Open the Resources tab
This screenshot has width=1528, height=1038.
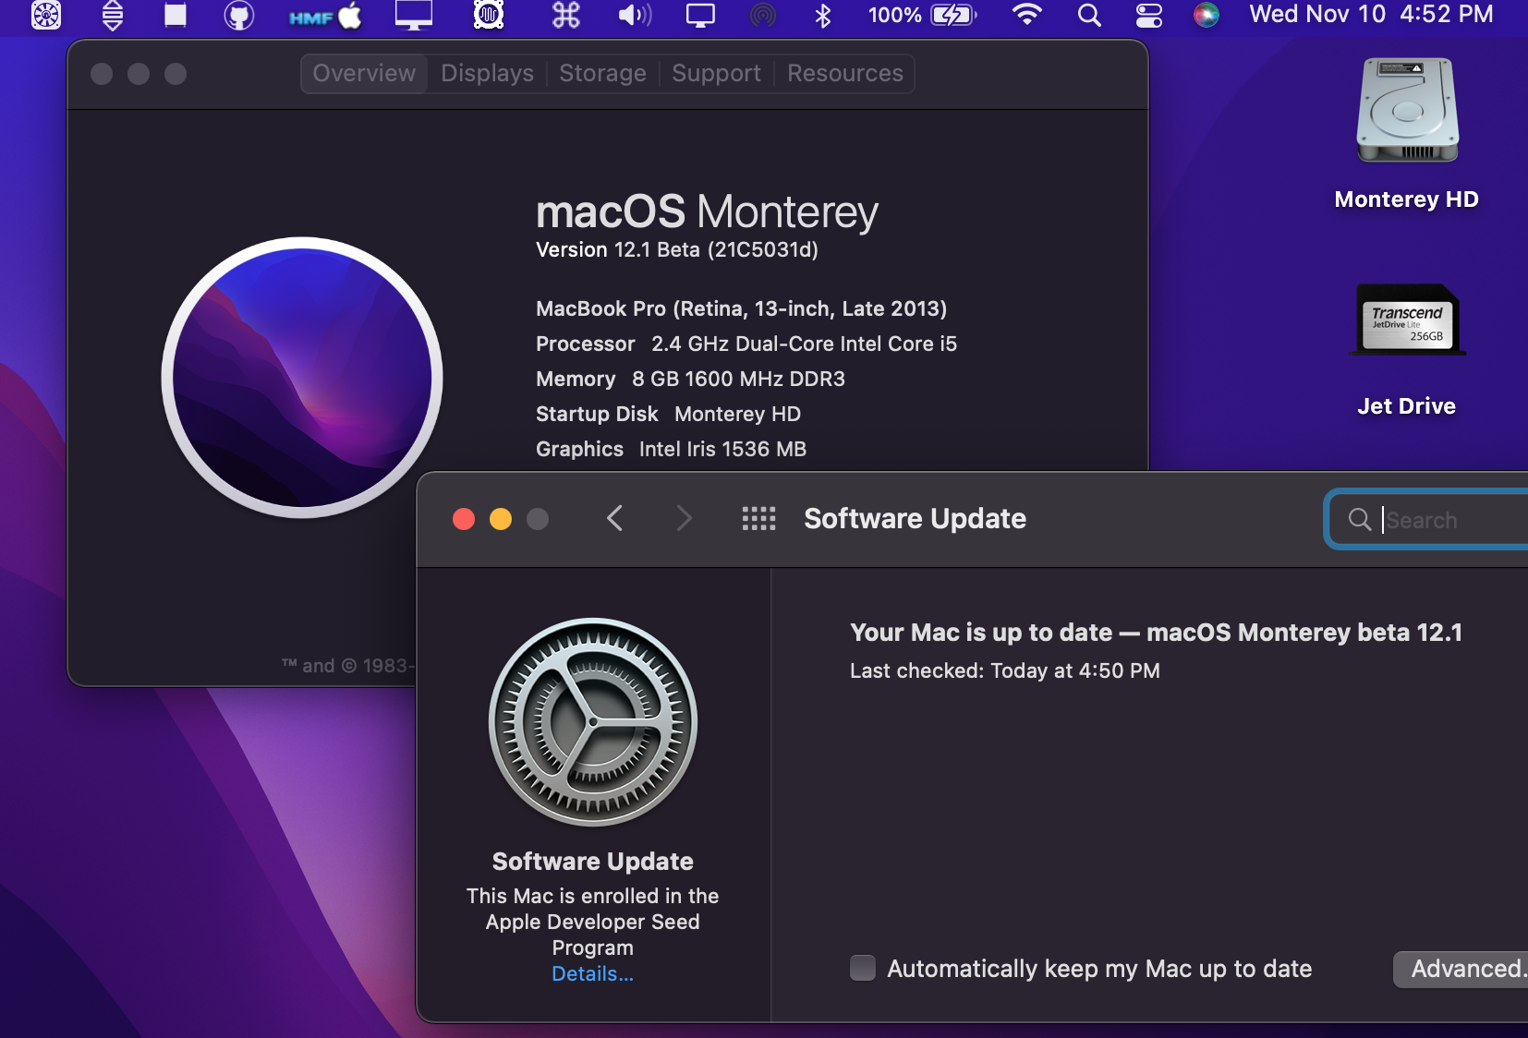(x=845, y=73)
